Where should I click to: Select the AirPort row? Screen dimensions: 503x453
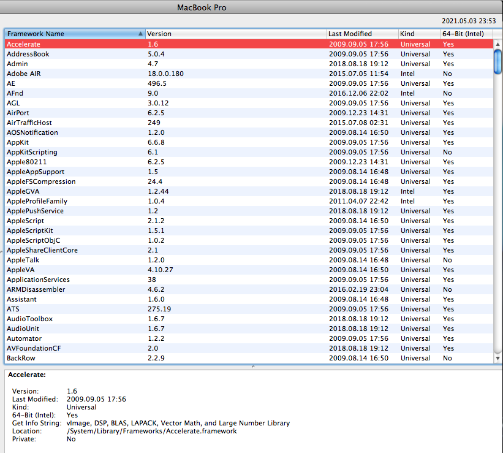pos(249,113)
